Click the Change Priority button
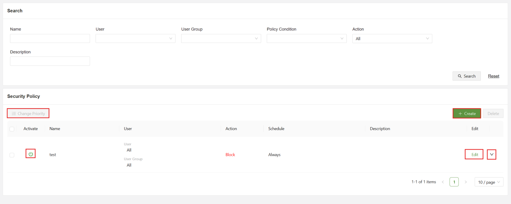The height and width of the screenshot is (204, 511). 28,113
